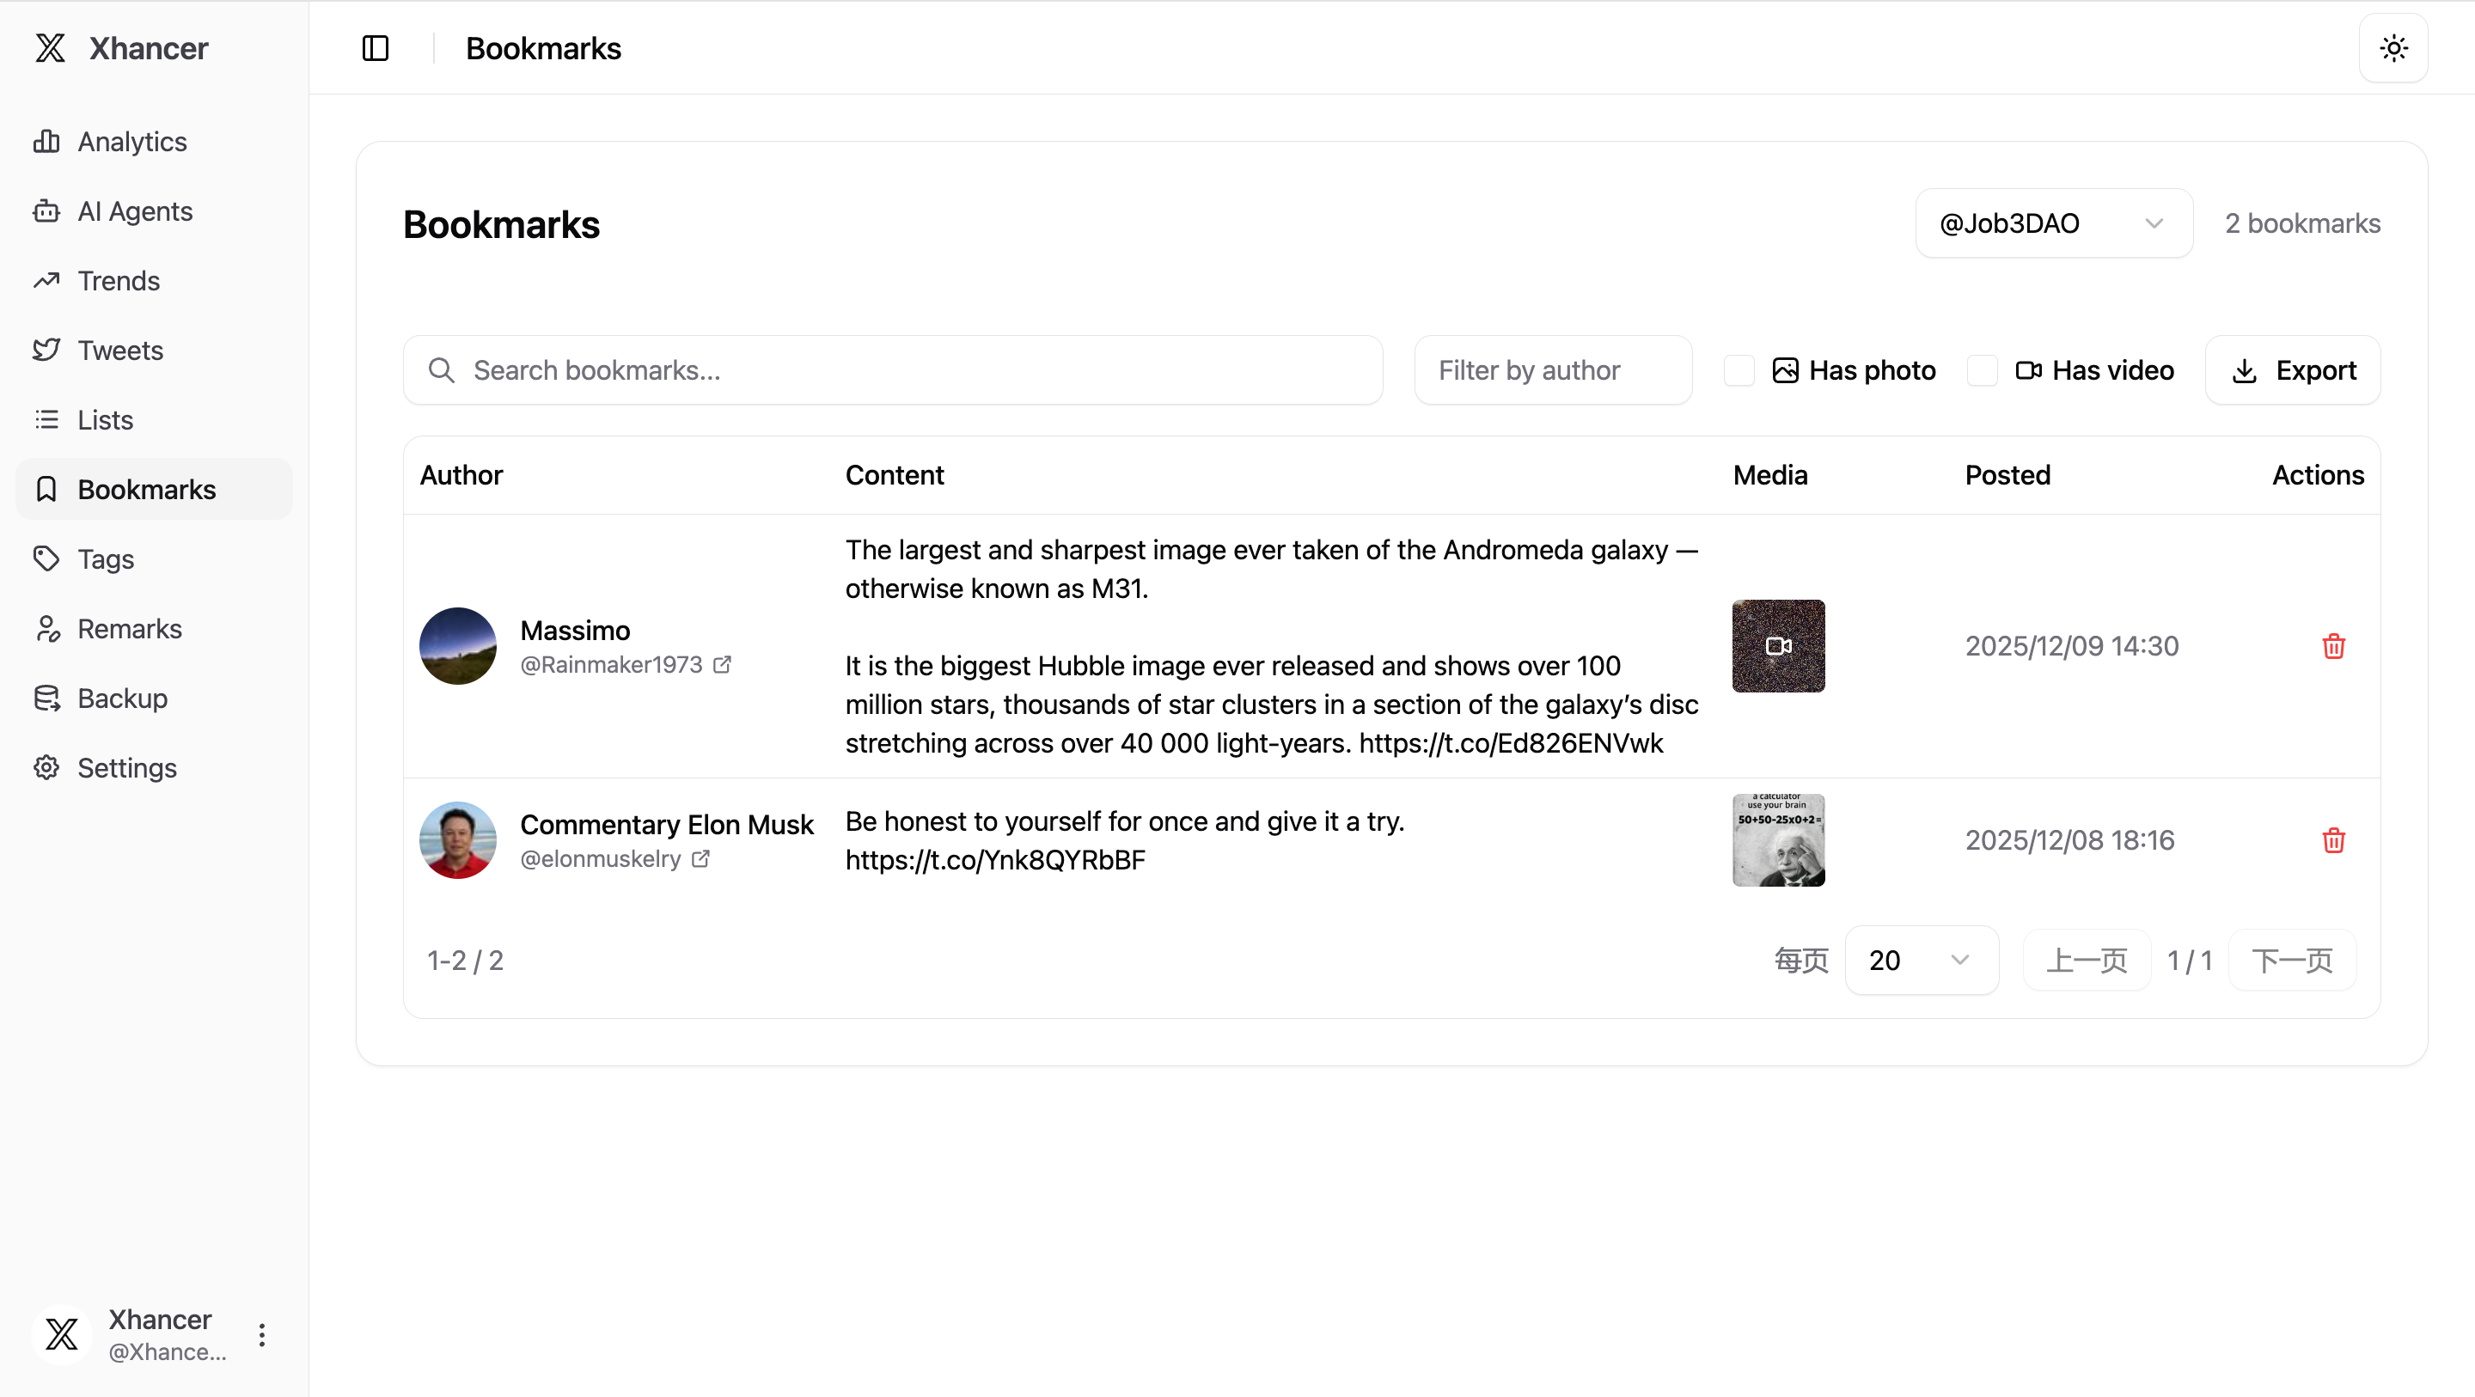Open the page size dropdown showing 20
This screenshot has width=2475, height=1397.
pos(1921,960)
